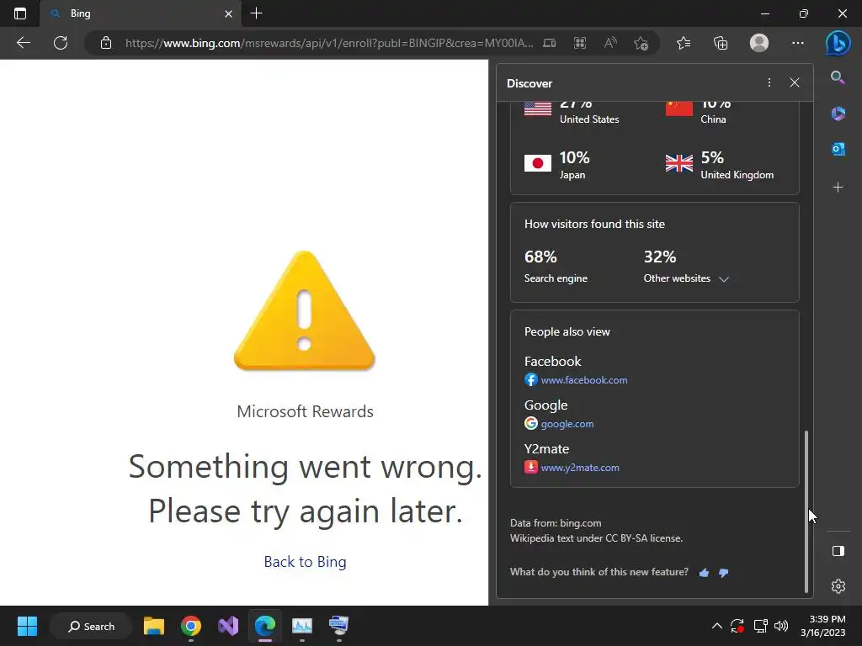Open google.com link
This screenshot has height=646, width=862.
click(567, 424)
